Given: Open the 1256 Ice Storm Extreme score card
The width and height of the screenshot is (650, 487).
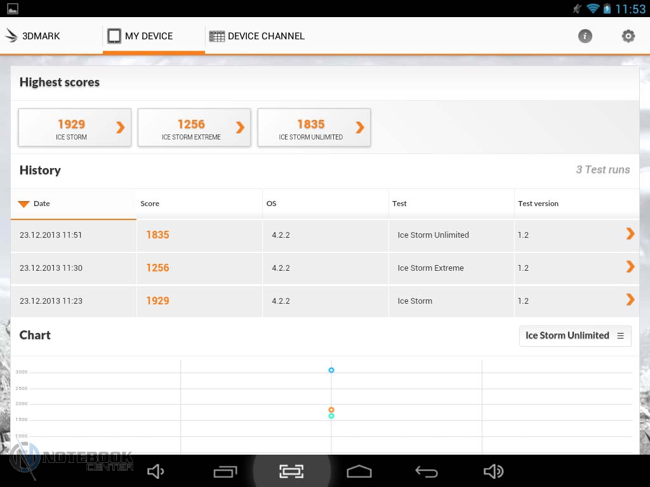Looking at the screenshot, I should click(194, 127).
